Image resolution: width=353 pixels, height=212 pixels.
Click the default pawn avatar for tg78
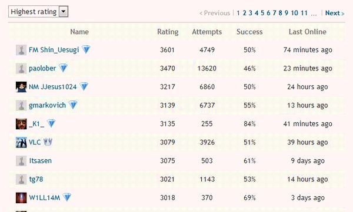[21, 179]
